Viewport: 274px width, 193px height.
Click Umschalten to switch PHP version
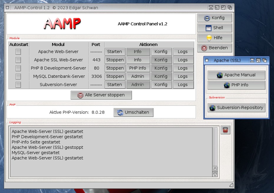point(133,113)
